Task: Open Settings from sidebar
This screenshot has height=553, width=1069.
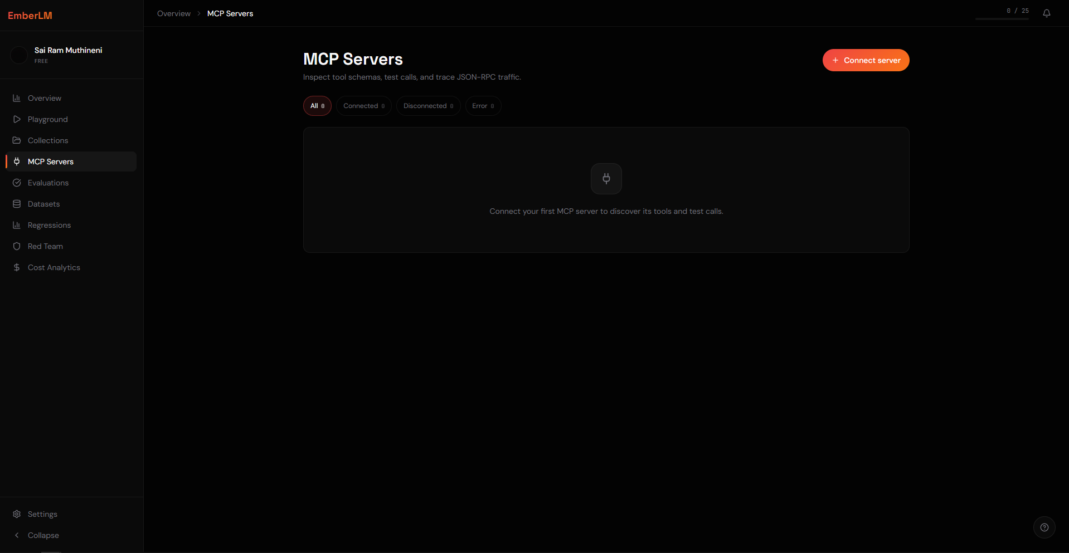Action: pos(71,514)
